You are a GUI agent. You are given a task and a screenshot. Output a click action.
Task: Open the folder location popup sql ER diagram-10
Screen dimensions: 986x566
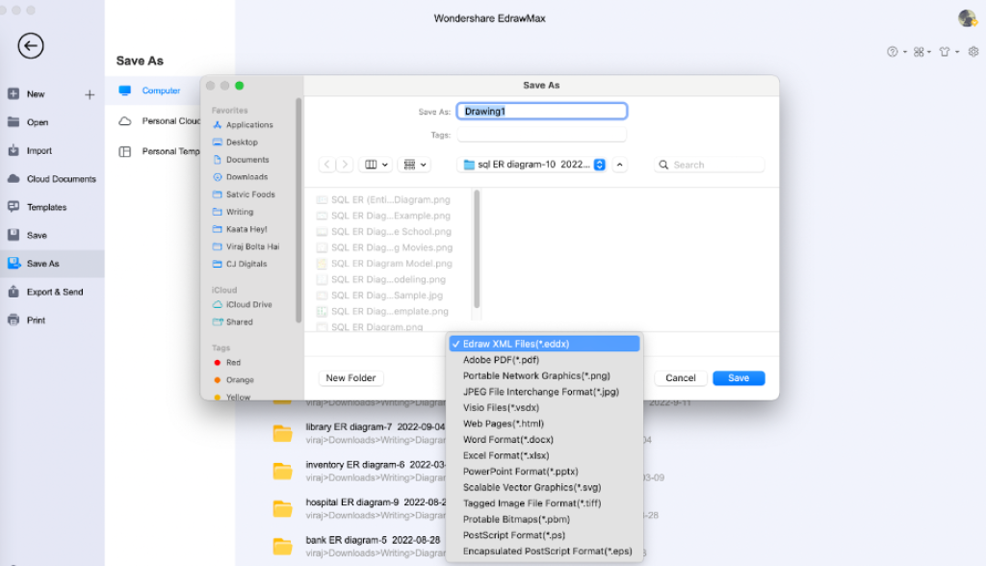point(533,165)
